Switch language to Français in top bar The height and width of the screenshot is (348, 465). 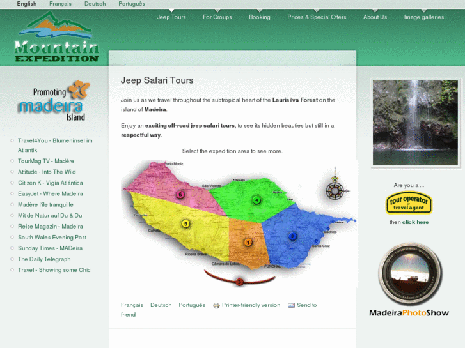pos(60,4)
